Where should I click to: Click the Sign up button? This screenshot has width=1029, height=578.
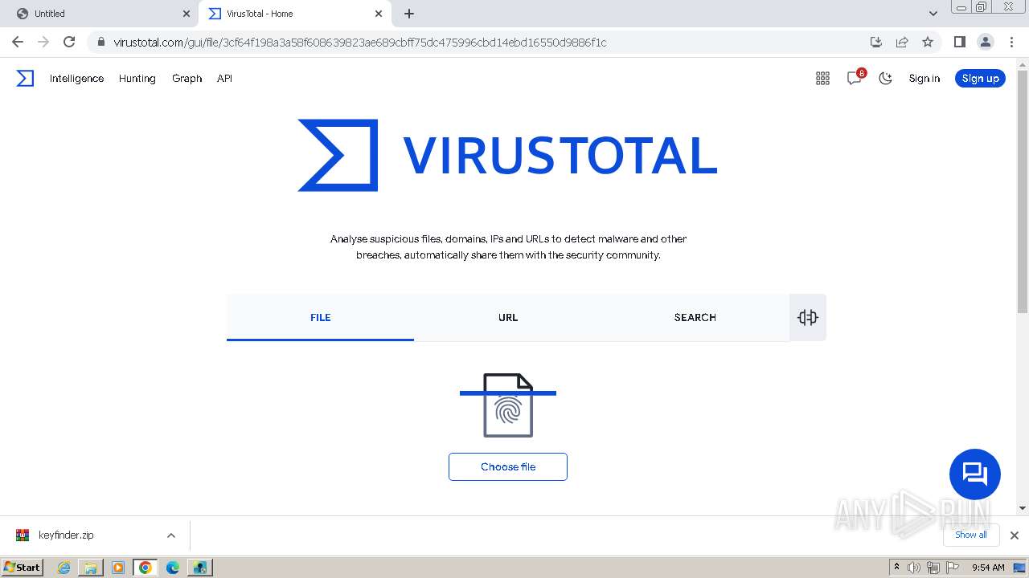[980, 78]
